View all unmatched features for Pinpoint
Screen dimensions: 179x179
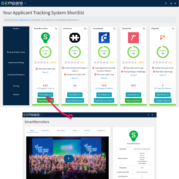[163, 75]
